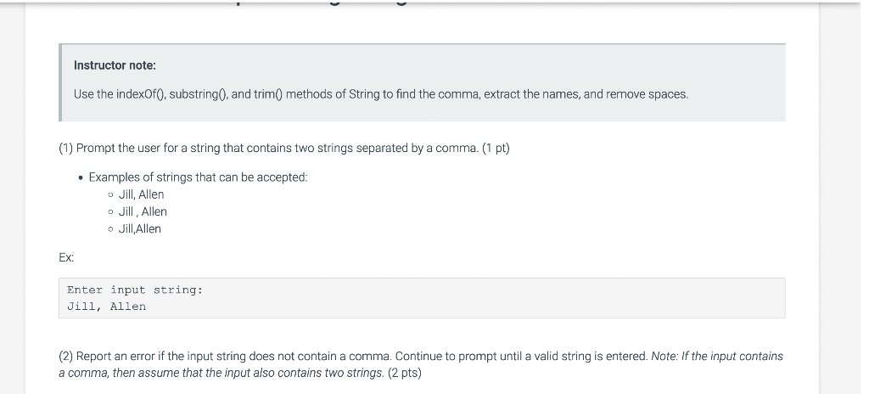Click "Examples of strings that can be accepted:"
Screen dimensions: 869x394
tap(198, 177)
